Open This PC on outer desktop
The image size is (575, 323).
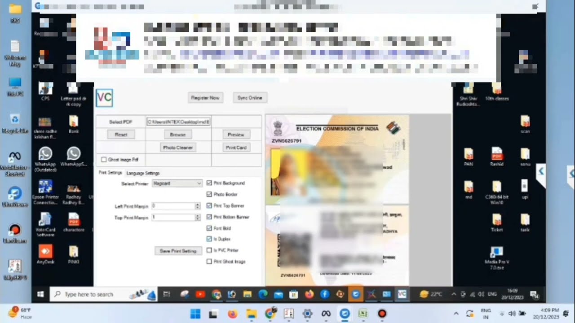(15, 87)
